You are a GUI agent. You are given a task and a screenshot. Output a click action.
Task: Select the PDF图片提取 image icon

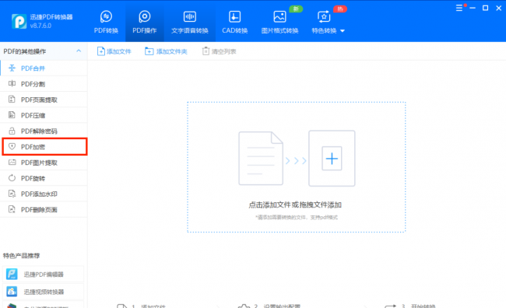pos(12,163)
